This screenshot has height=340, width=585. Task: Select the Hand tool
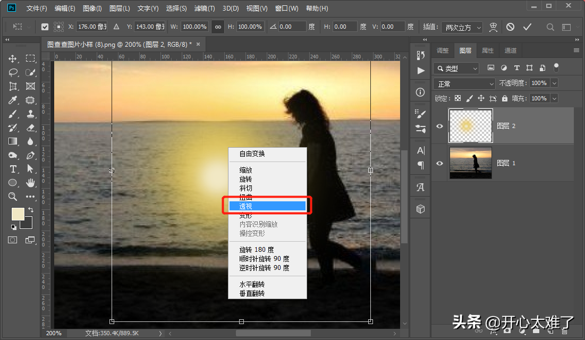(x=30, y=183)
